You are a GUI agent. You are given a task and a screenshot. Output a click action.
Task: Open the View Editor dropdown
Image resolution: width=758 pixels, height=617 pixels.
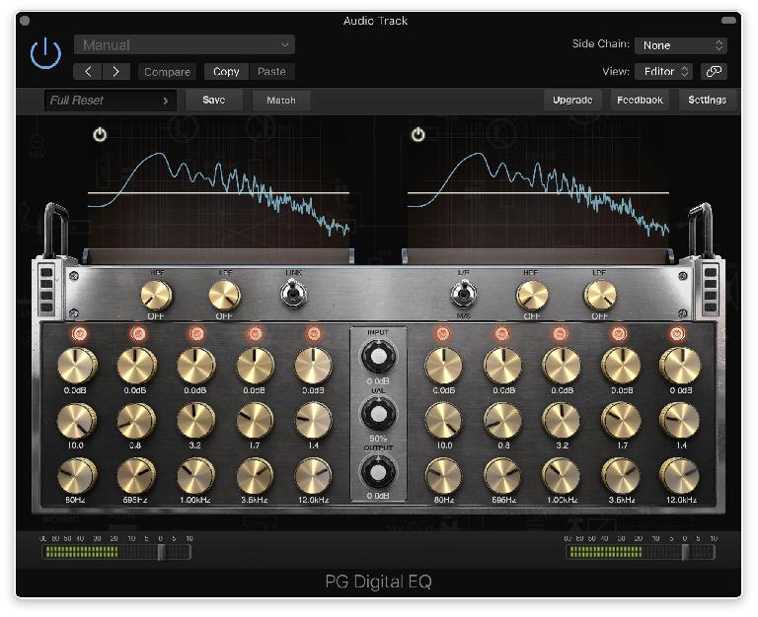tap(663, 71)
